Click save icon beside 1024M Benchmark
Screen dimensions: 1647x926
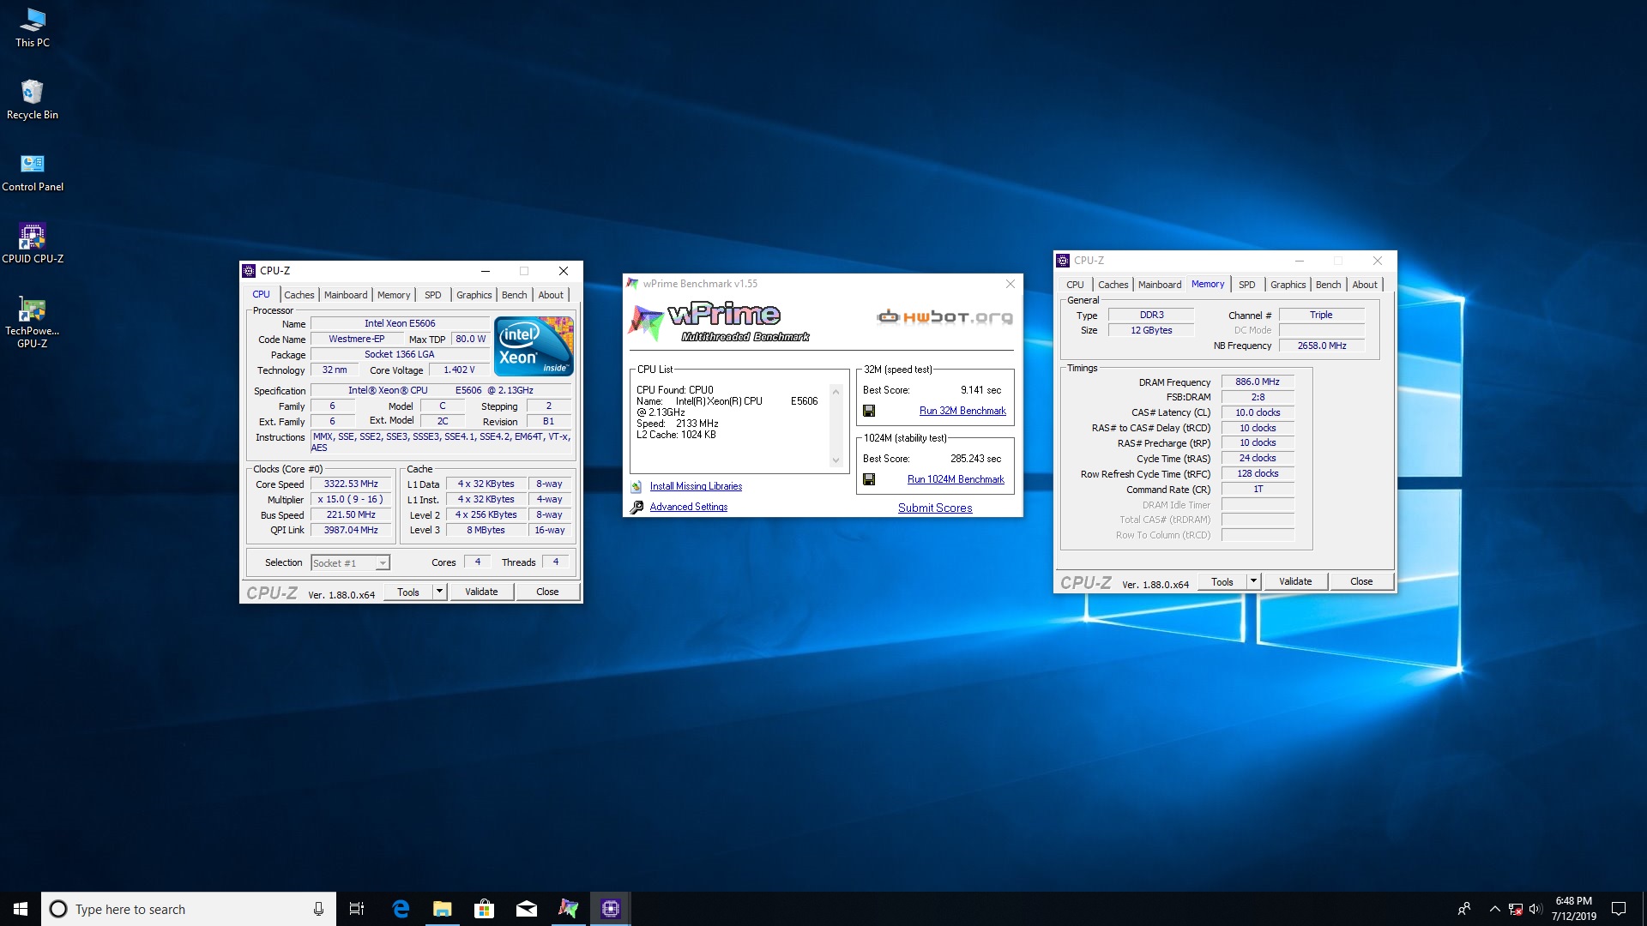(869, 479)
